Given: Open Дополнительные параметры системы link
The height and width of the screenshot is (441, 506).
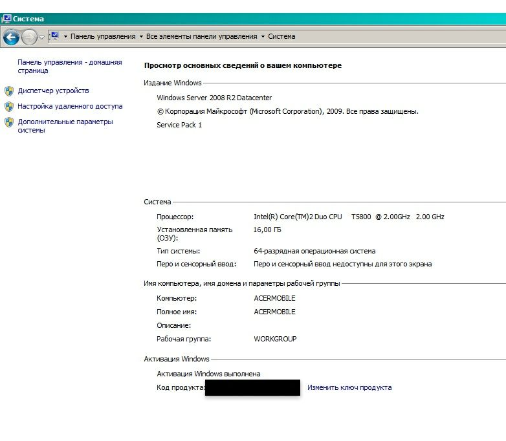Looking at the screenshot, I should tap(65, 126).
